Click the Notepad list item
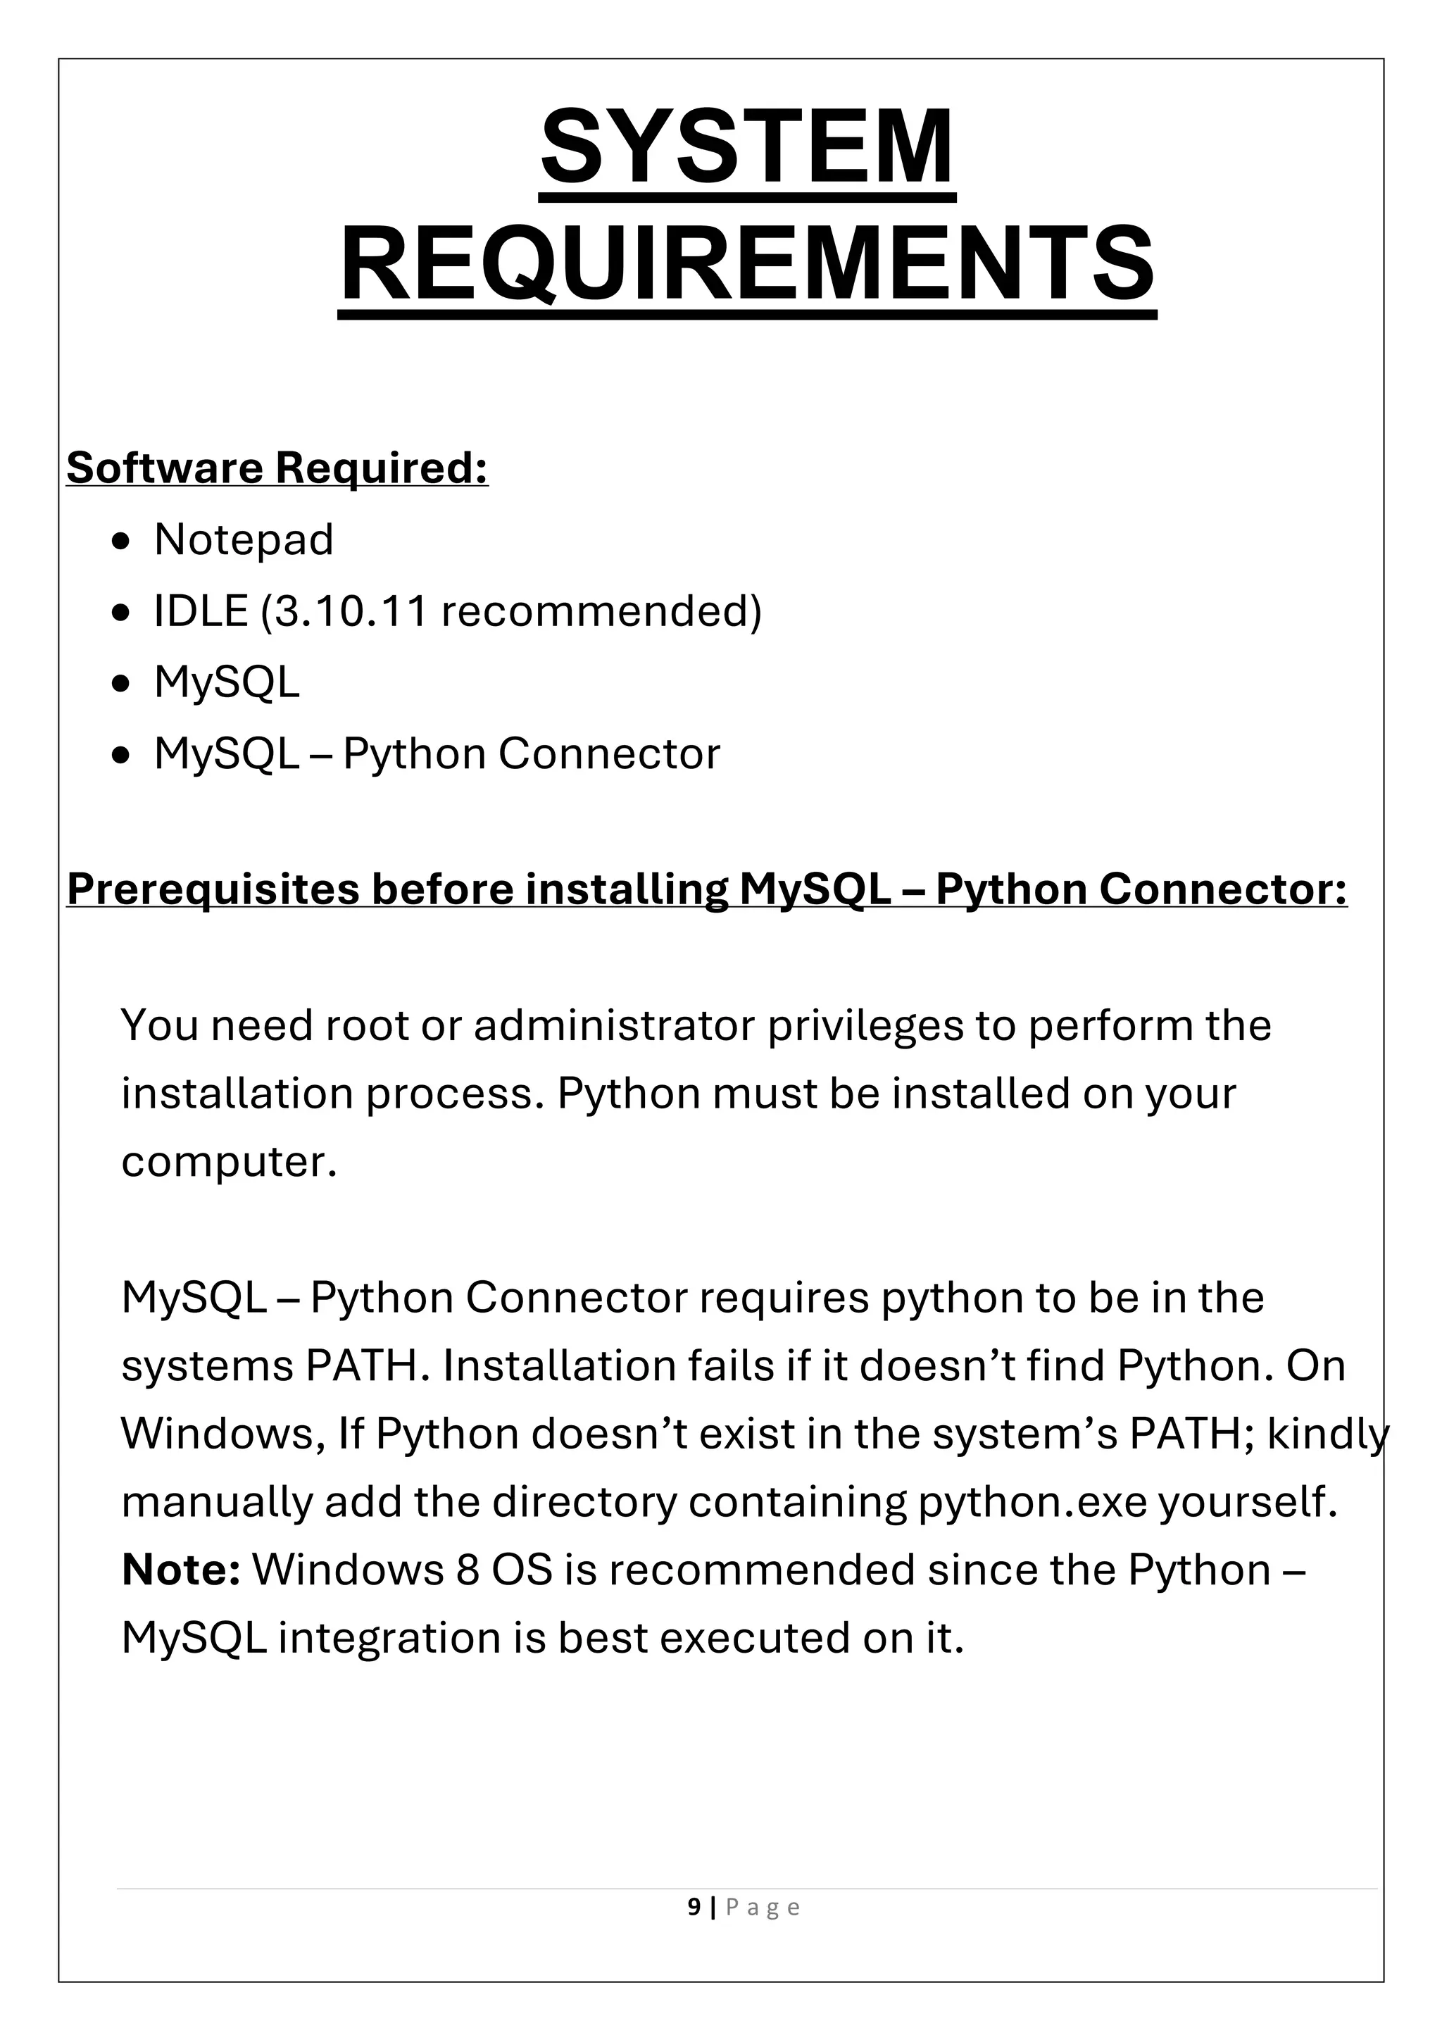 click(244, 540)
